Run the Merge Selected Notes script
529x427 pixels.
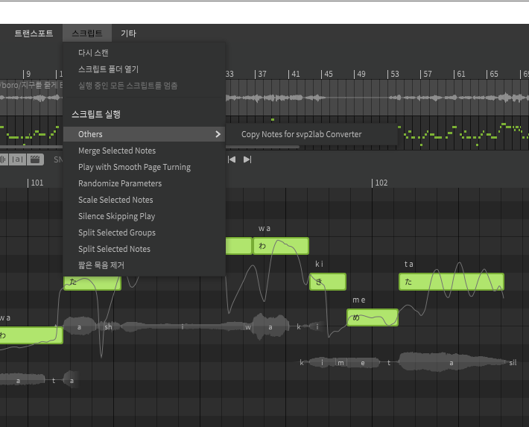(117, 151)
